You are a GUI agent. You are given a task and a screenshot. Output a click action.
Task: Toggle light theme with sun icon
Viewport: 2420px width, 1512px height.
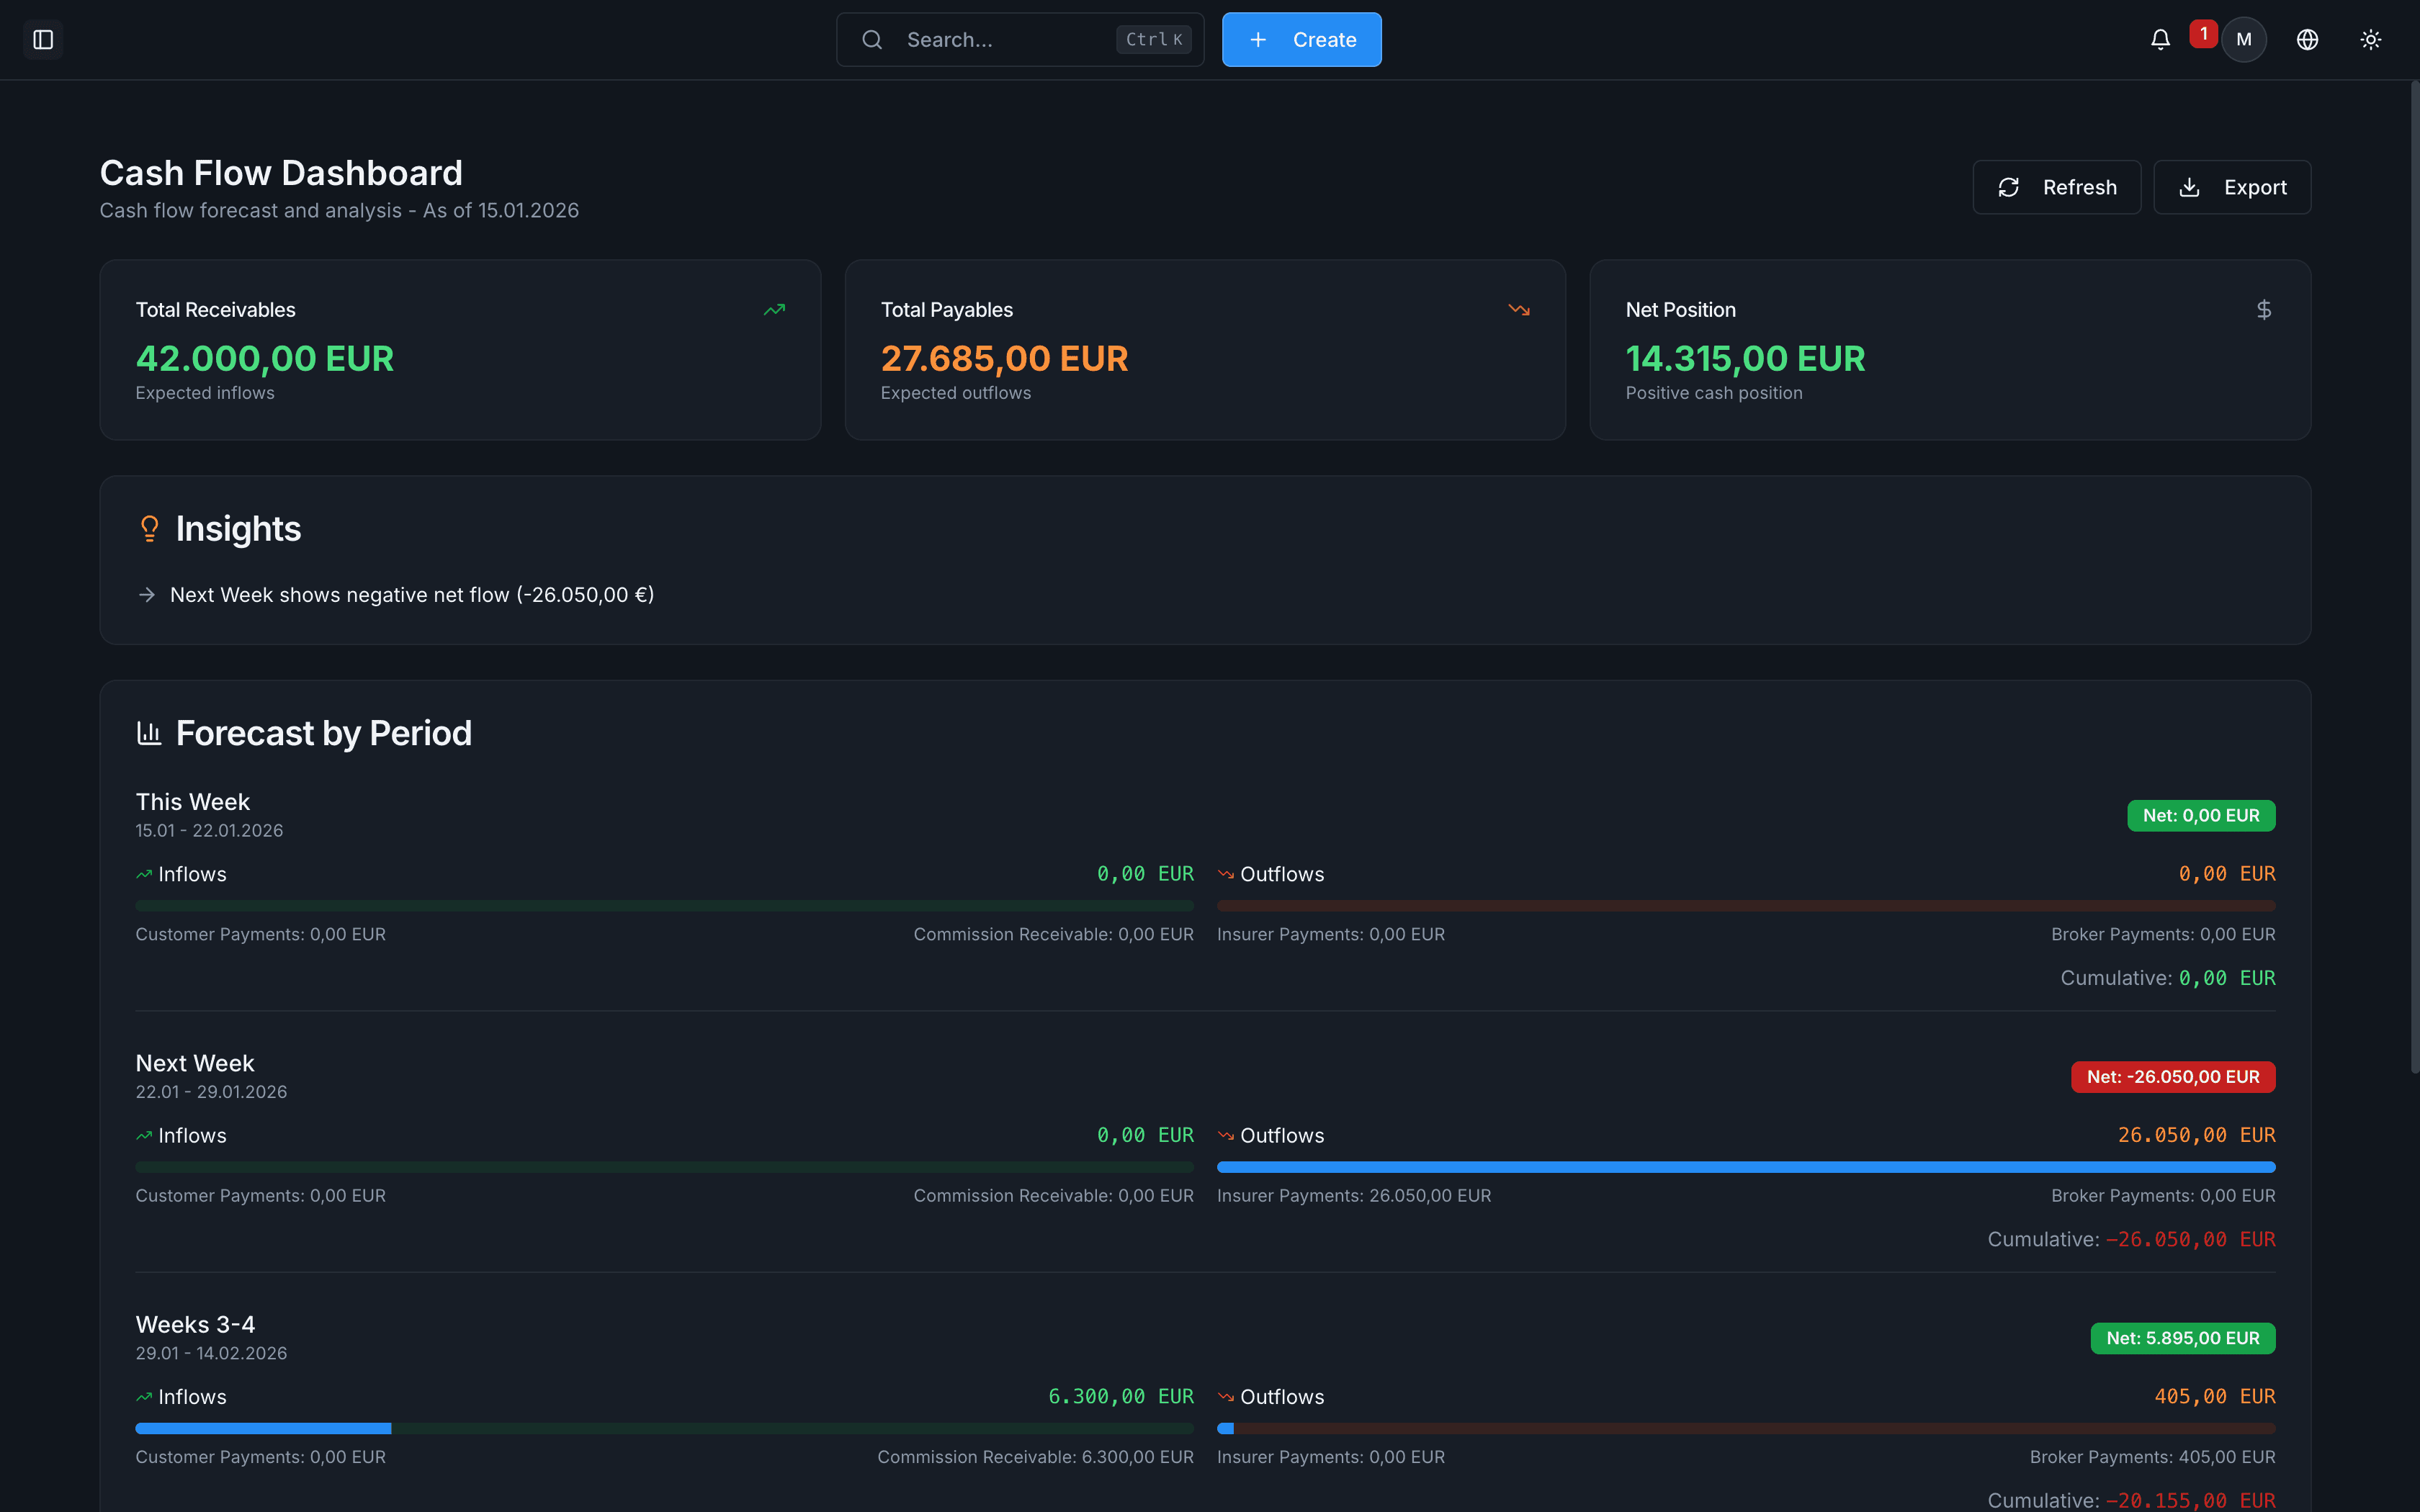[x=2371, y=40]
